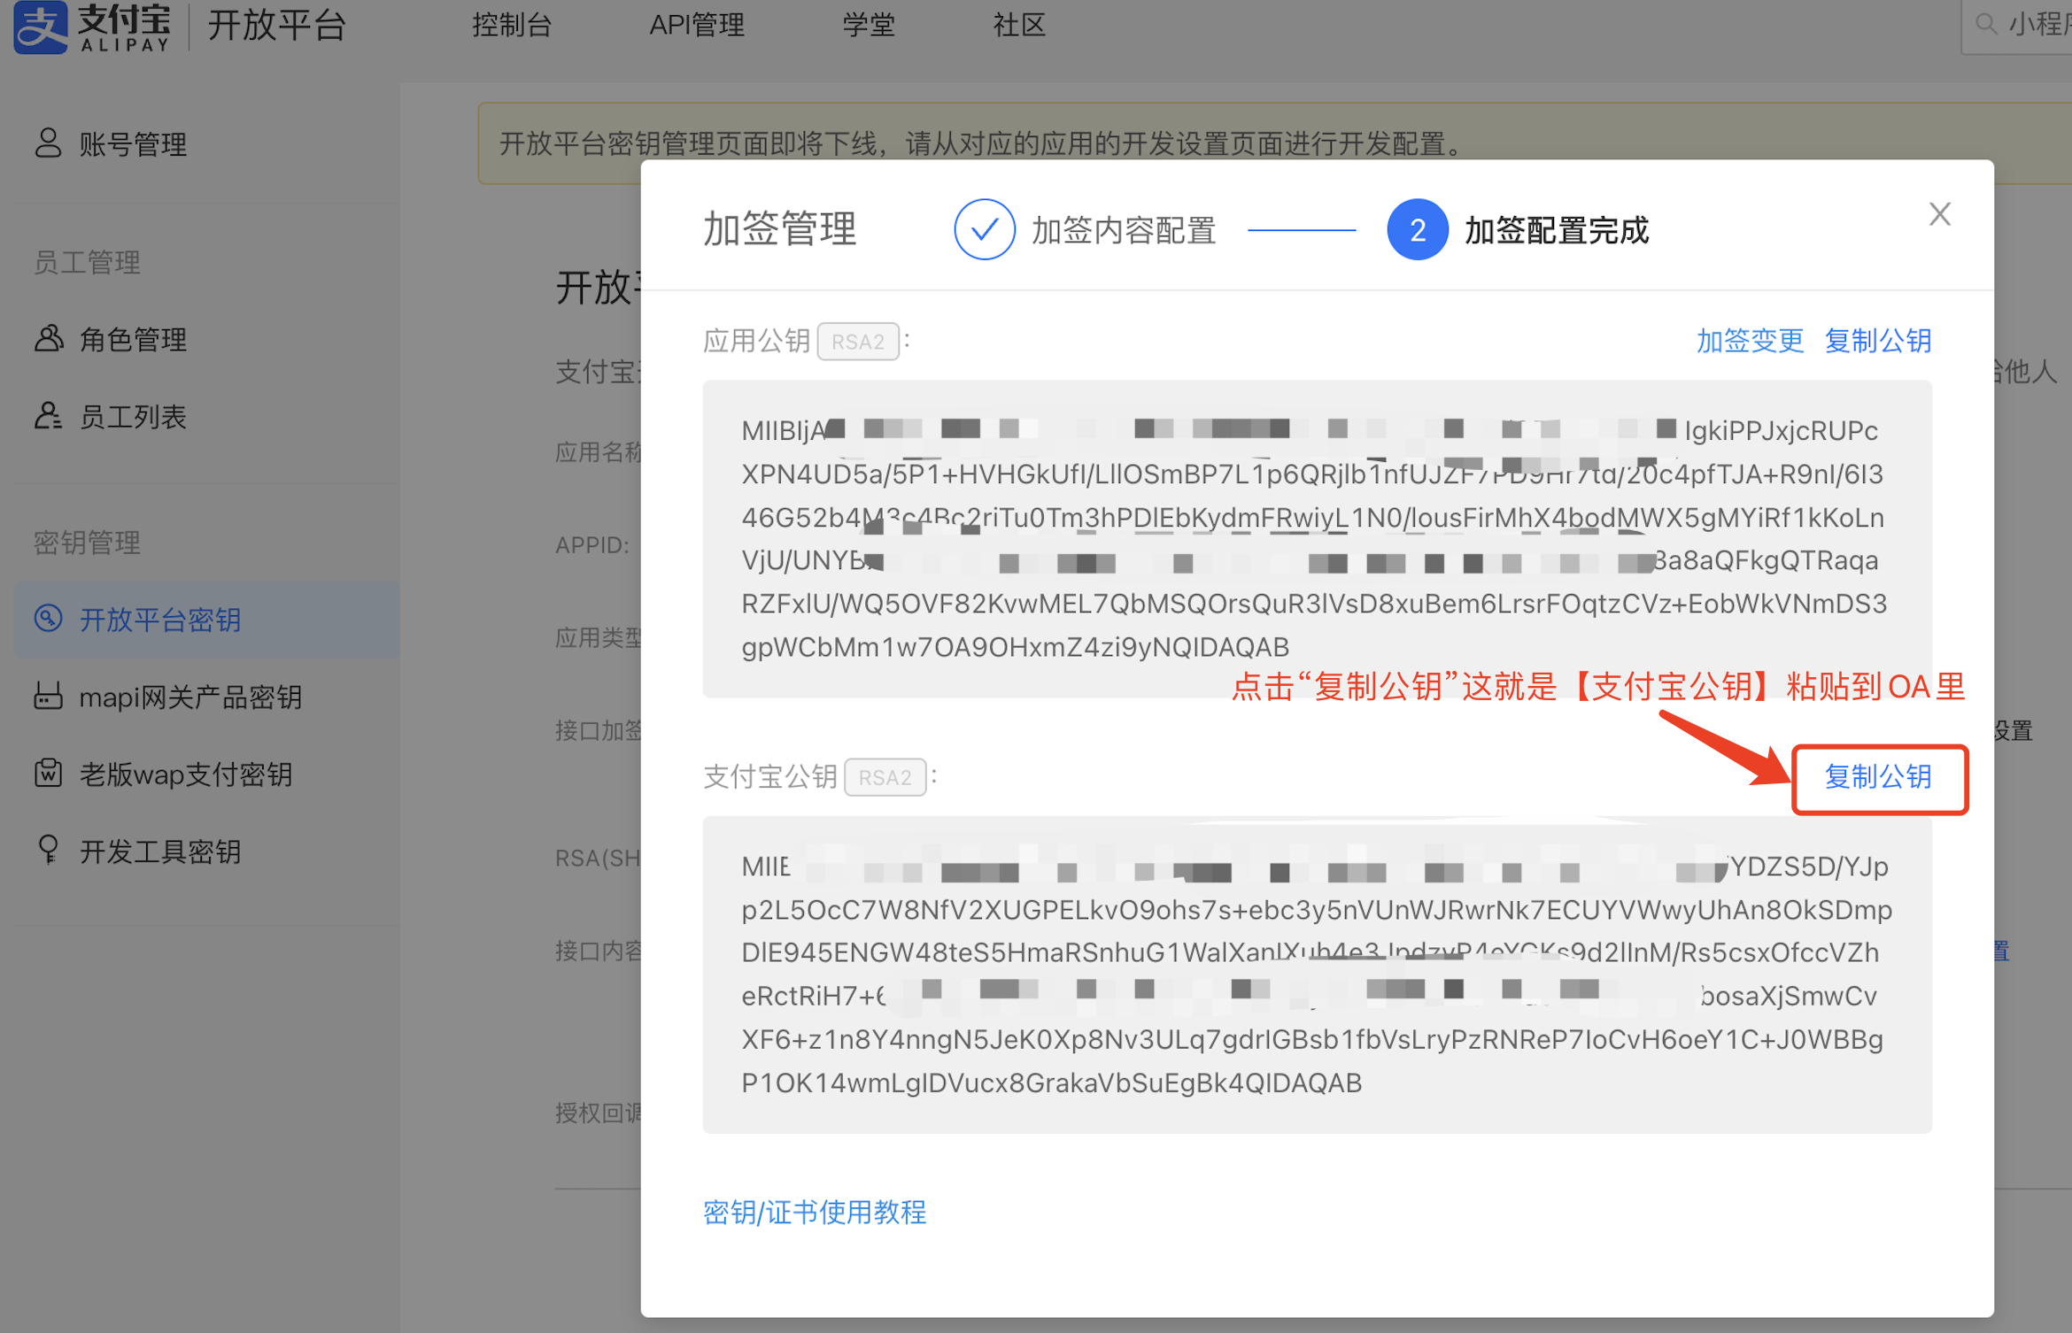Image resolution: width=2072 pixels, height=1333 pixels.
Task: Open 社区 in top navigation
Action: (1019, 25)
